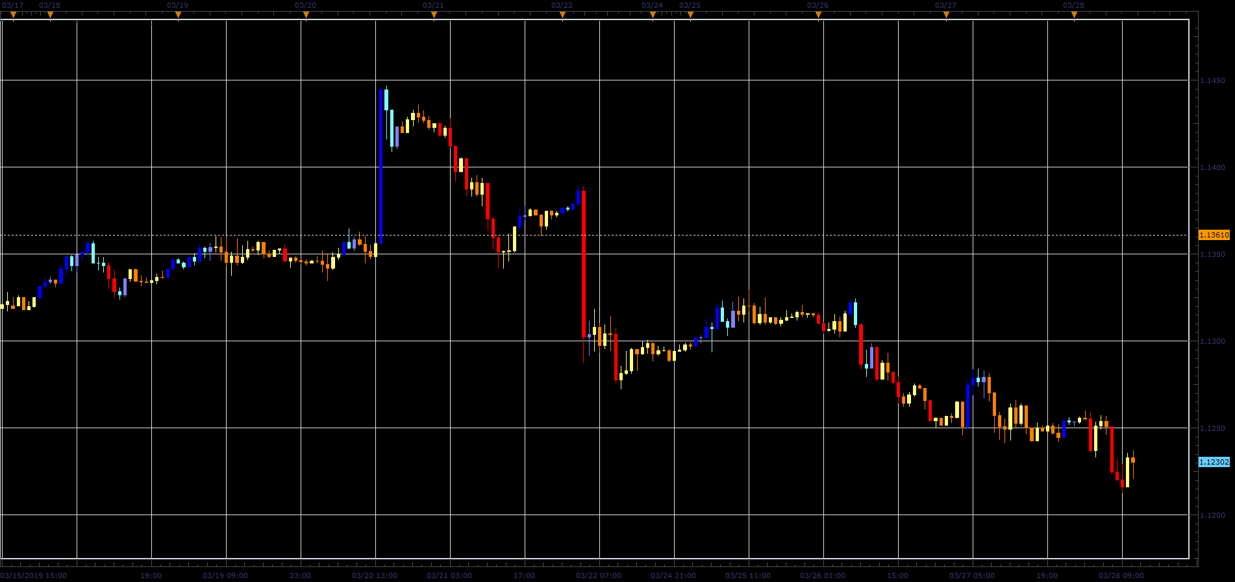Click the 03/20 13:00 time label
The width and height of the screenshot is (1235, 582).
point(375,576)
